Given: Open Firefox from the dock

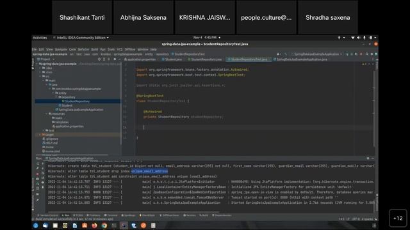Looking at the screenshot, I should (x=94, y=226).
